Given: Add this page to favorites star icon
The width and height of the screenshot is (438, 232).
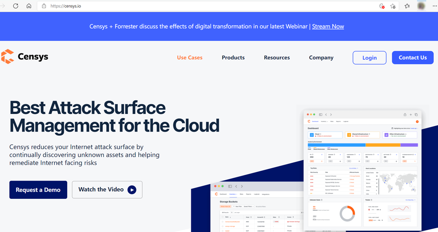Looking at the screenshot, I should (x=393, y=6).
